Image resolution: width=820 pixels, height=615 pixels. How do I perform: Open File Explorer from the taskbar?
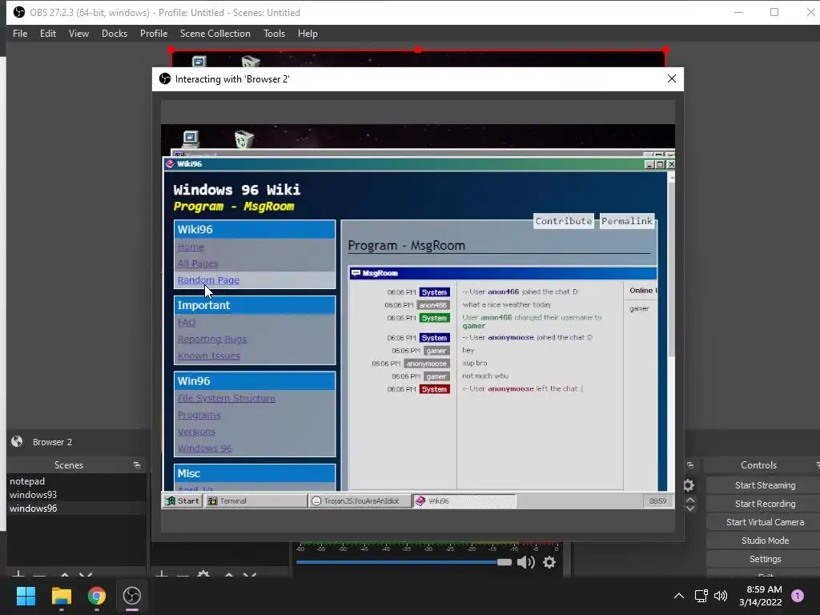pyautogui.click(x=61, y=596)
